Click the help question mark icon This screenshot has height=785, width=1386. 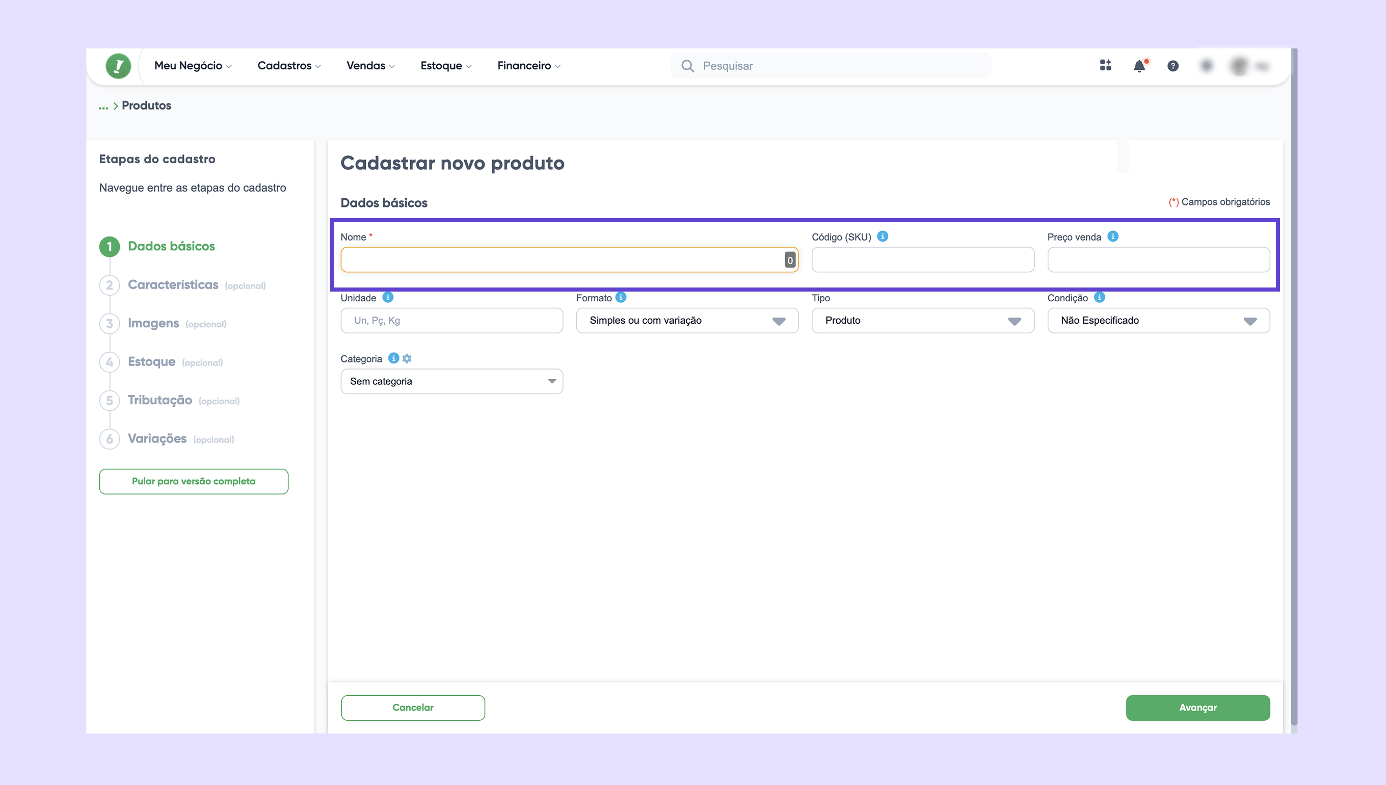point(1172,66)
